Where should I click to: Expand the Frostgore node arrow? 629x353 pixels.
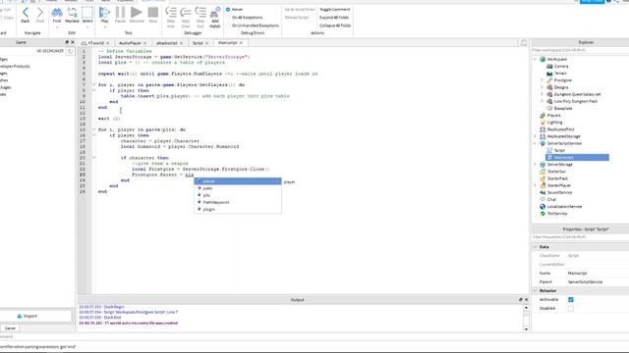(542, 80)
